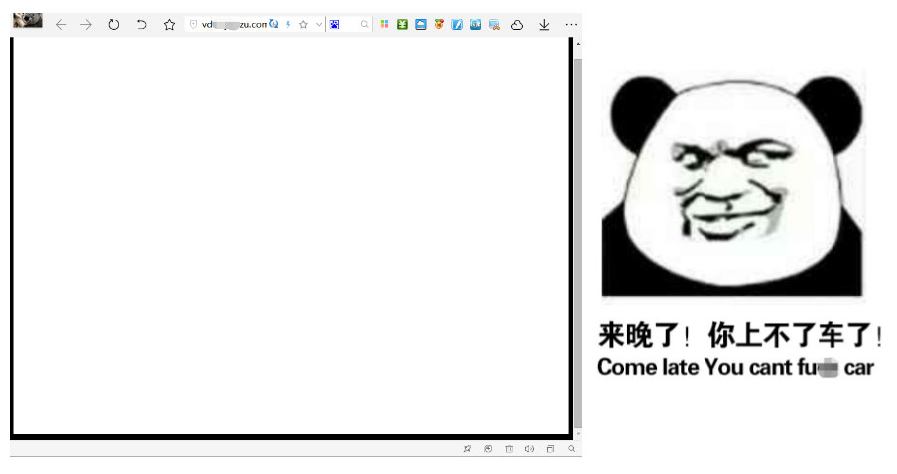897x474 pixels.
Task: Click the scrollbar up arrow
Action: click(578, 44)
